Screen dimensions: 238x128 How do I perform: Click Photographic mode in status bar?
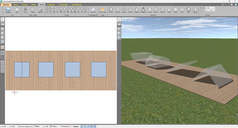(x=65, y=126)
